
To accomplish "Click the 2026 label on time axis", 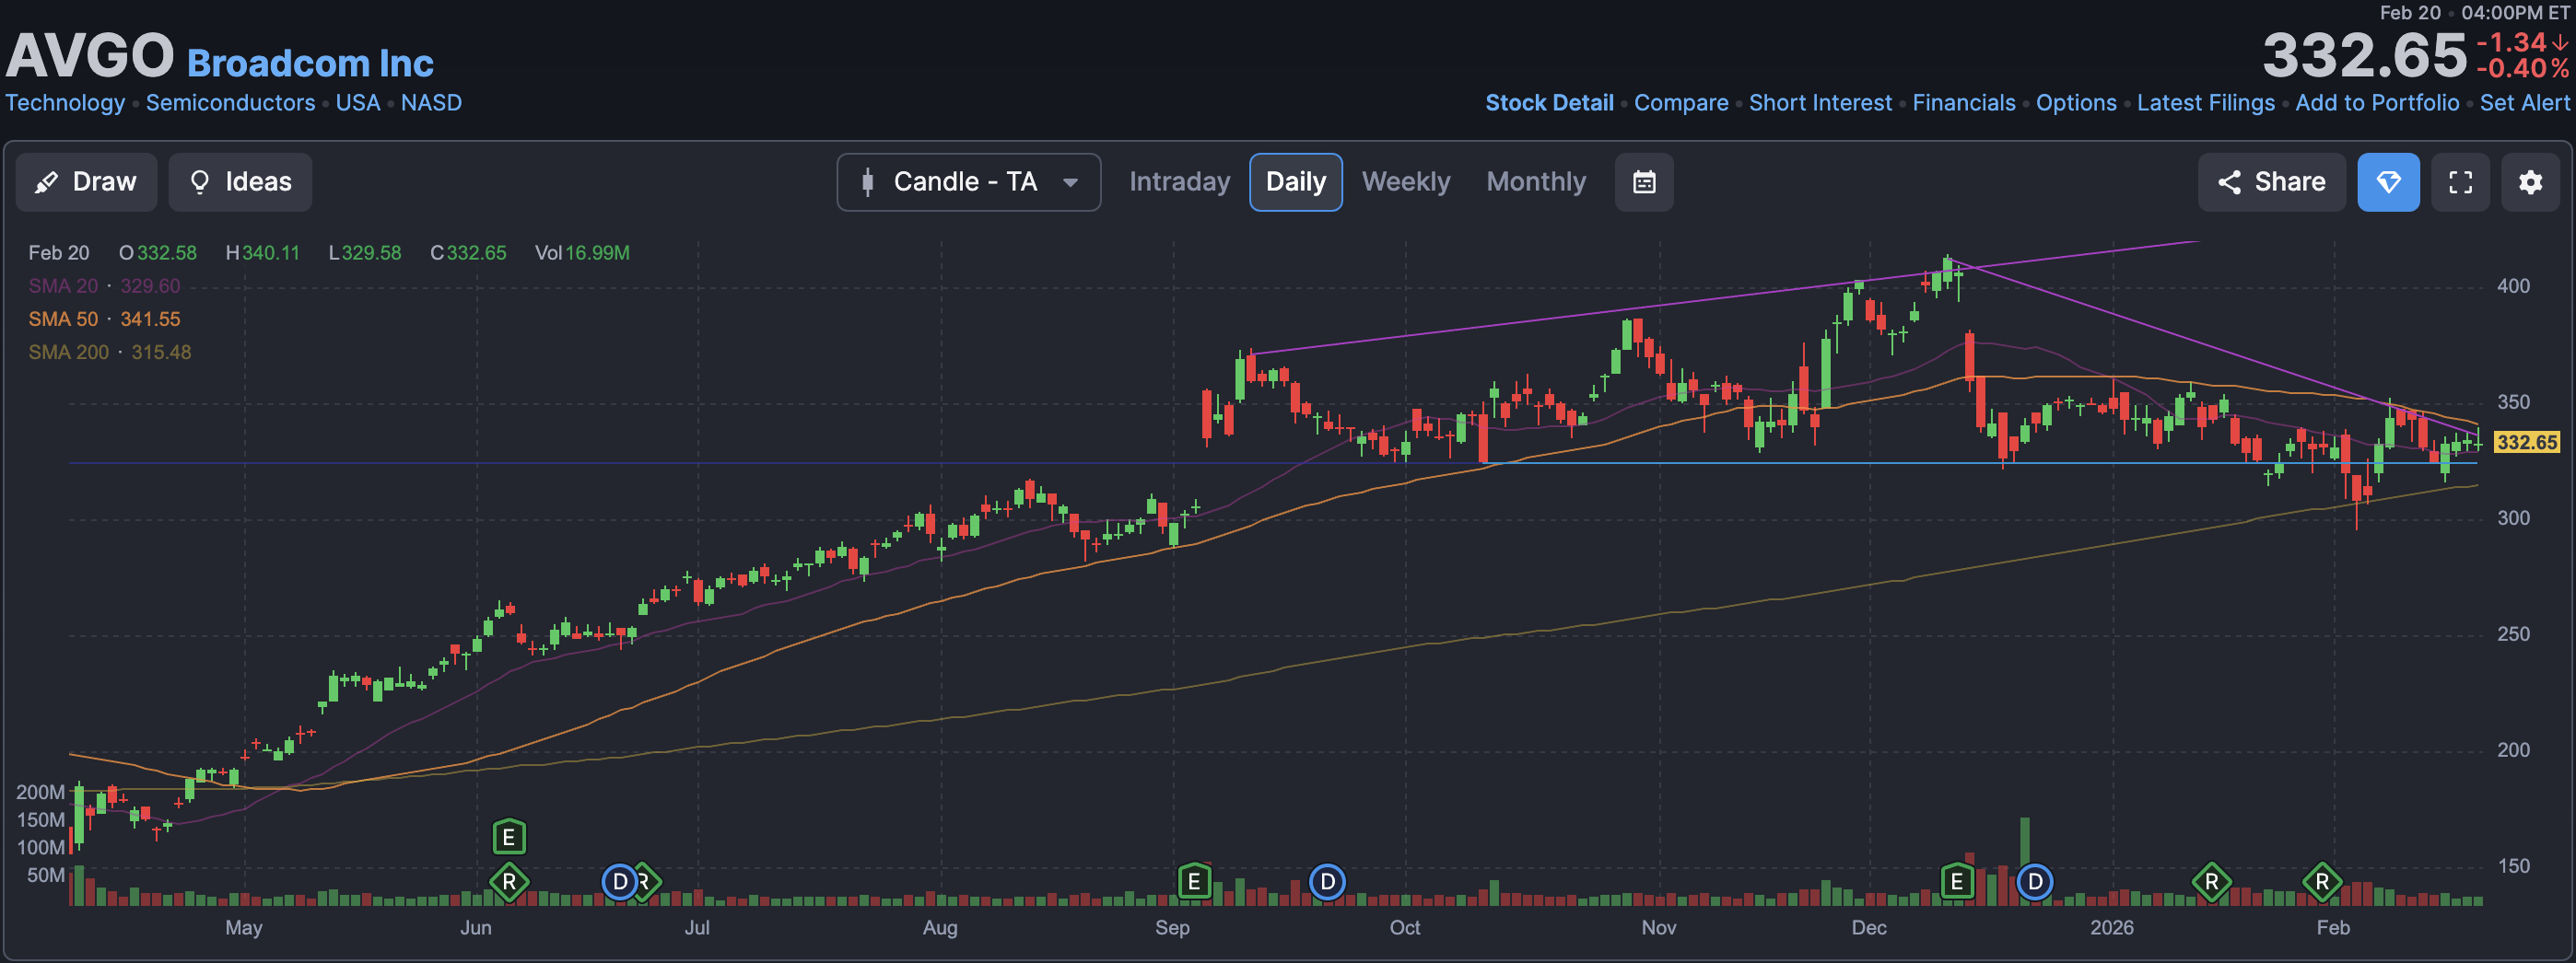I will click(x=2111, y=927).
